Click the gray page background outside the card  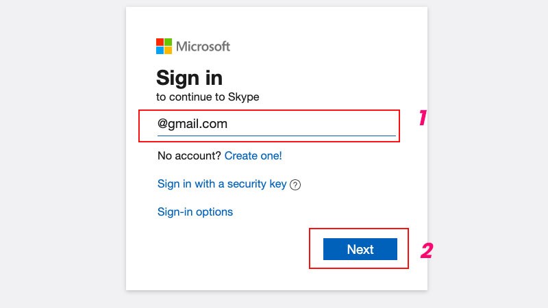(x=62, y=154)
